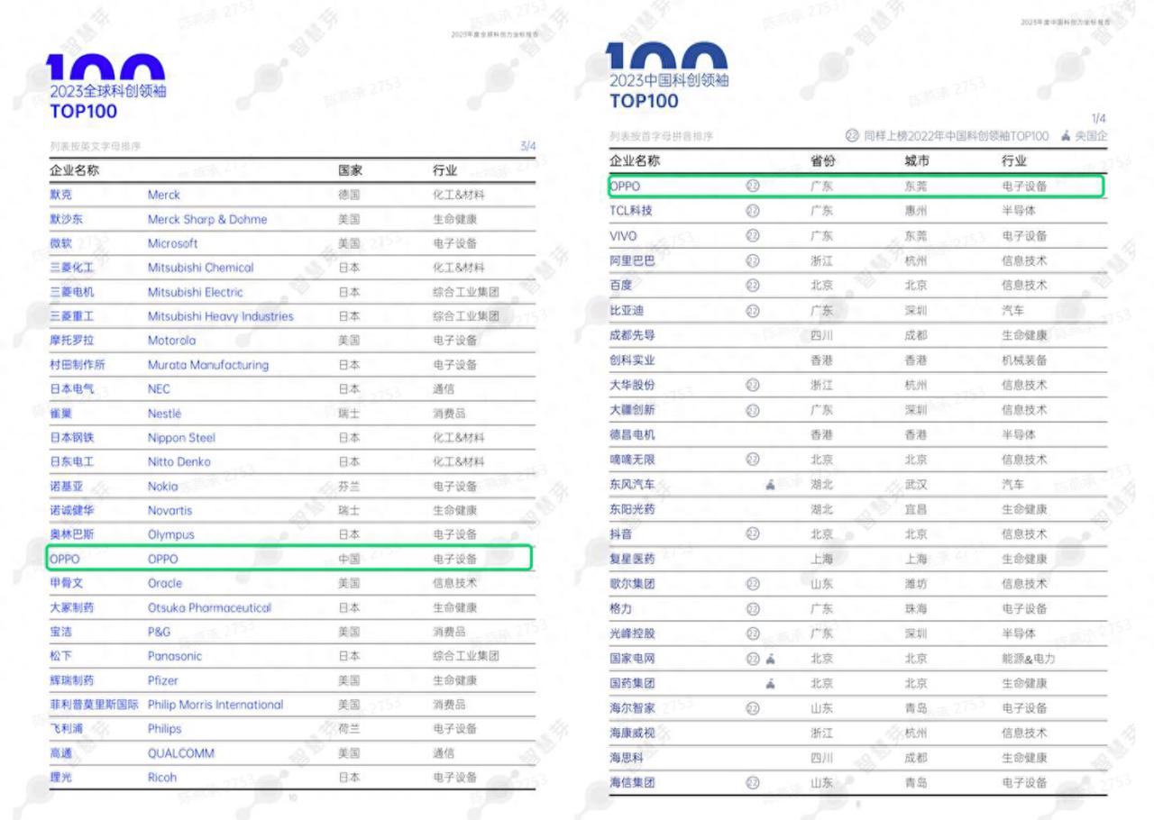
Task: Select the 城市 column header
Action: pyautogui.click(x=917, y=161)
